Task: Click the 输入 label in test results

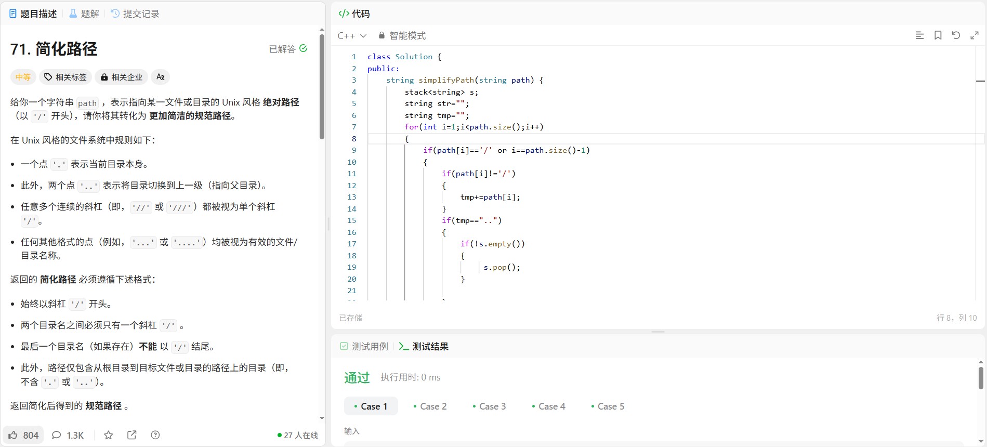Action: coord(352,431)
